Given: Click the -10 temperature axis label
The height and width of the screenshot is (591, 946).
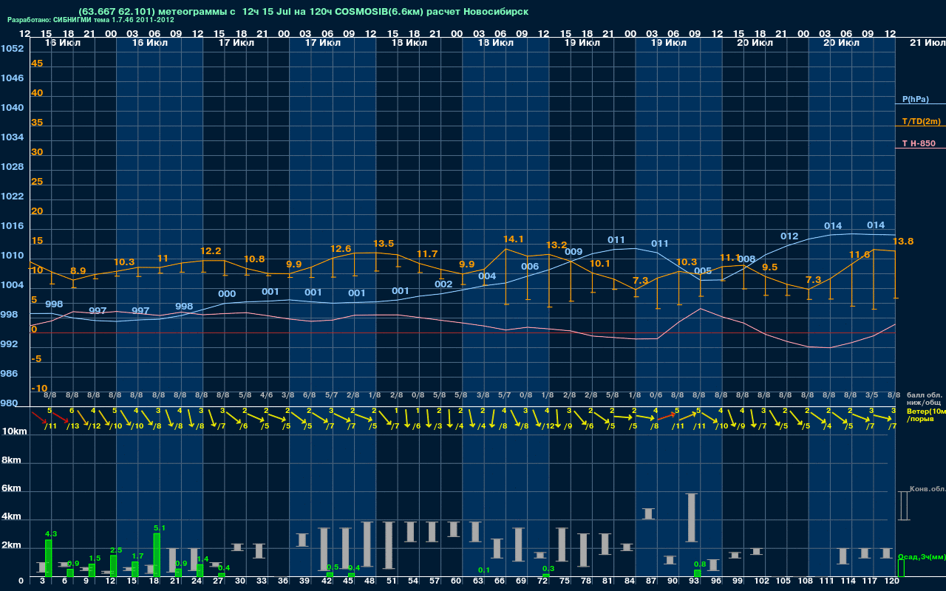Looking at the screenshot, I should tap(39, 388).
